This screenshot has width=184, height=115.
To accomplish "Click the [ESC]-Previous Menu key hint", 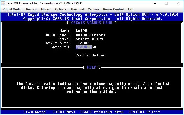I will click(x=102, y=112).
